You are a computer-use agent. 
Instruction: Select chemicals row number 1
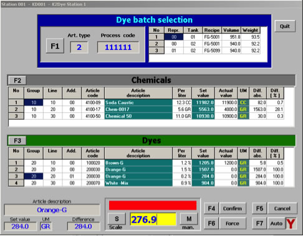click(16, 102)
